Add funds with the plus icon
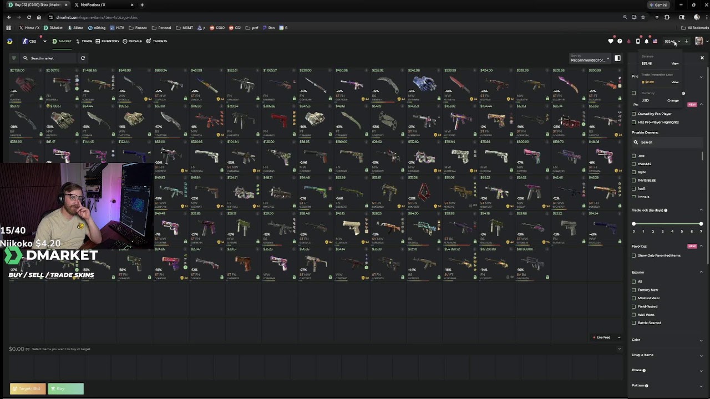 point(687,41)
